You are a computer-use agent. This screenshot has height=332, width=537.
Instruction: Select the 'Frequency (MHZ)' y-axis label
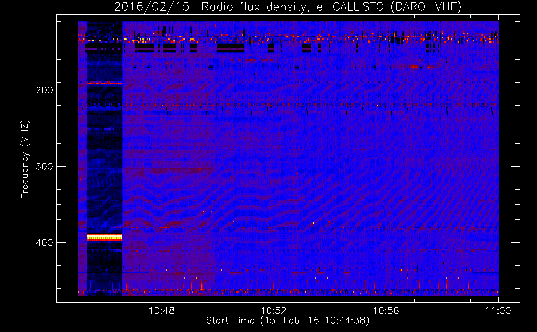point(25,159)
